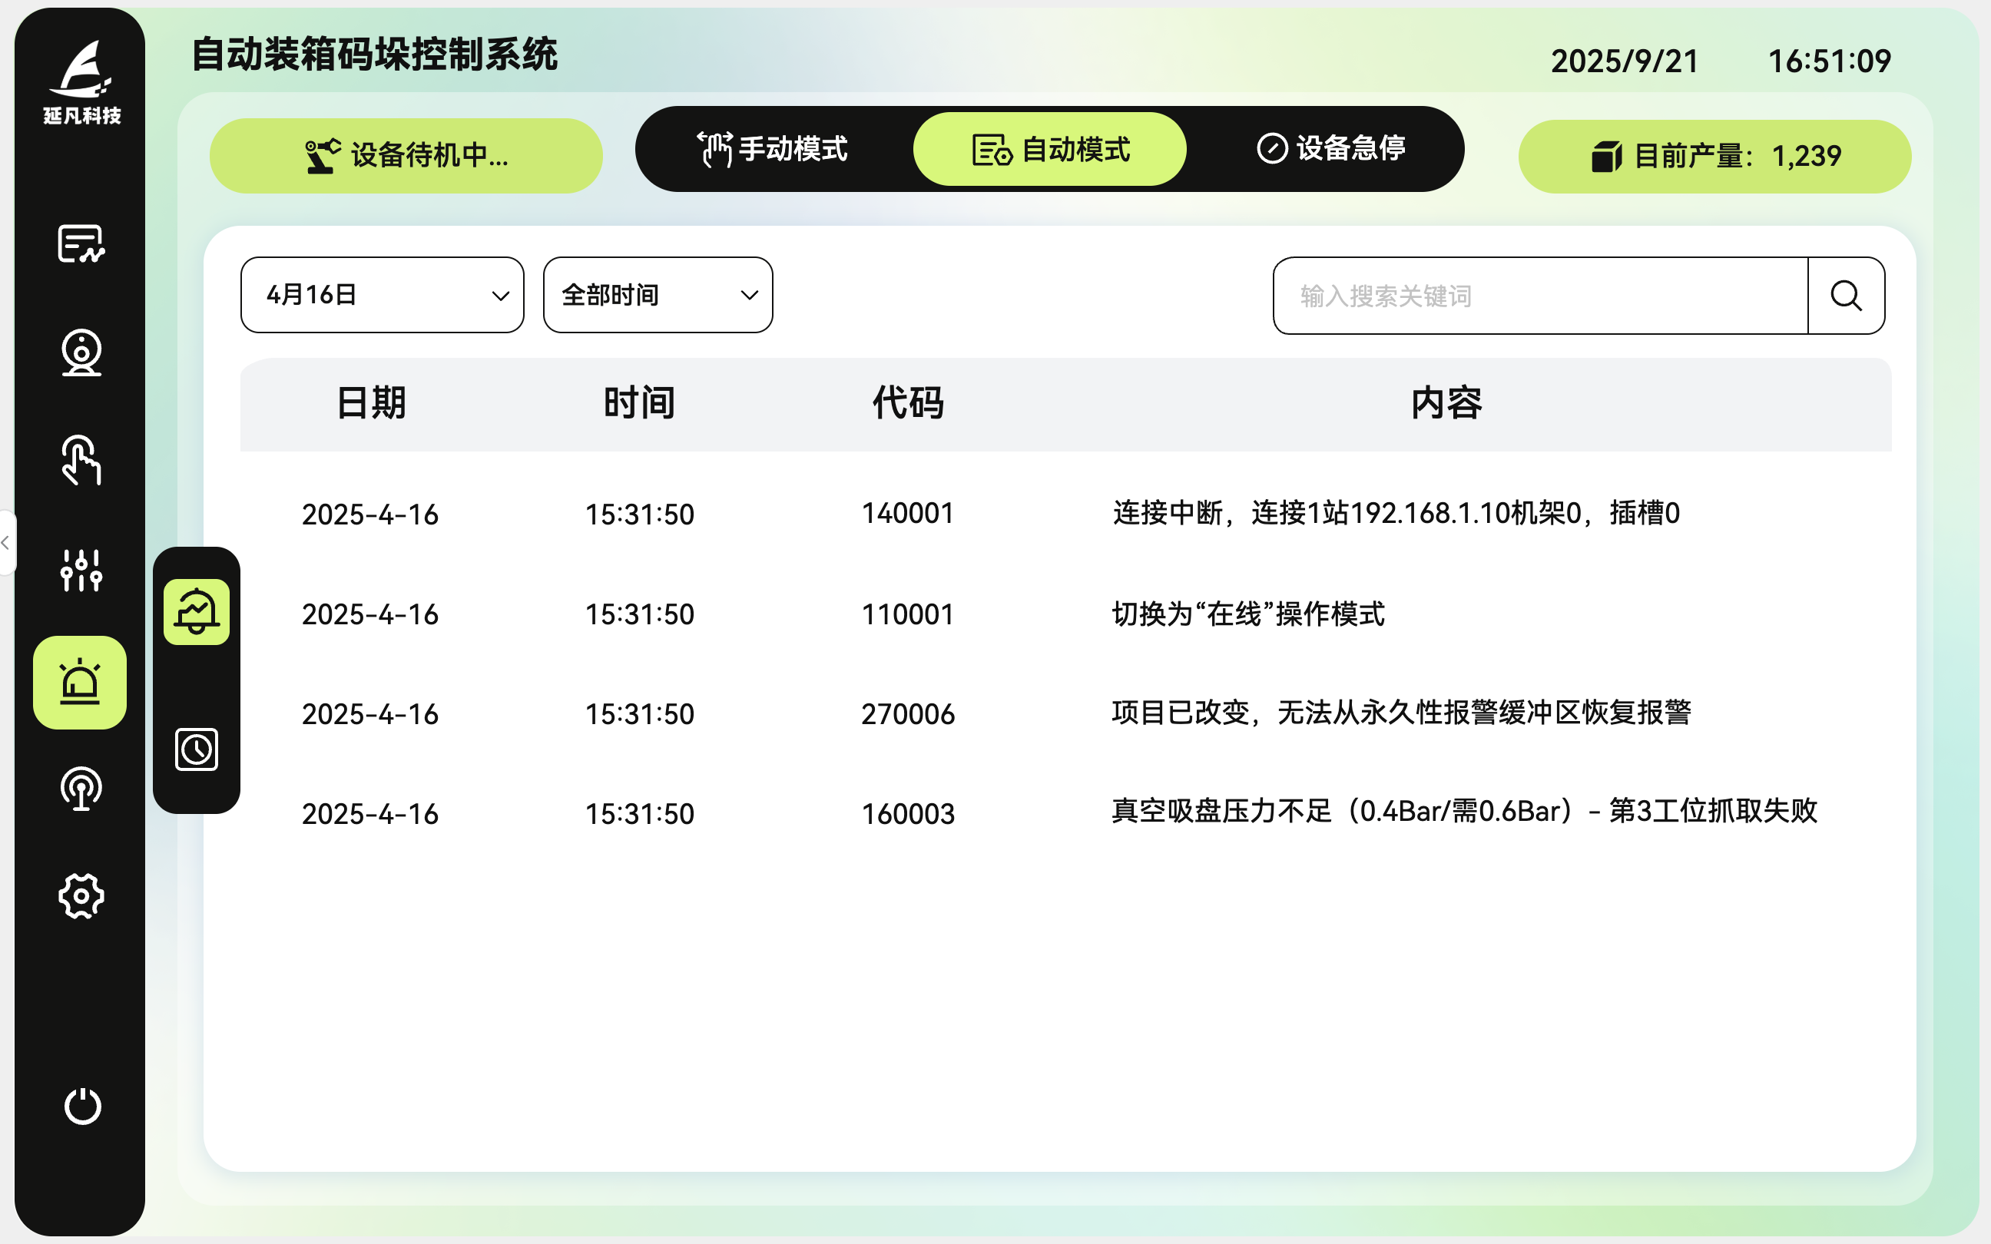This screenshot has height=1244, width=1991.
Task: Expand the 4月16日 date dropdown
Action: (382, 295)
